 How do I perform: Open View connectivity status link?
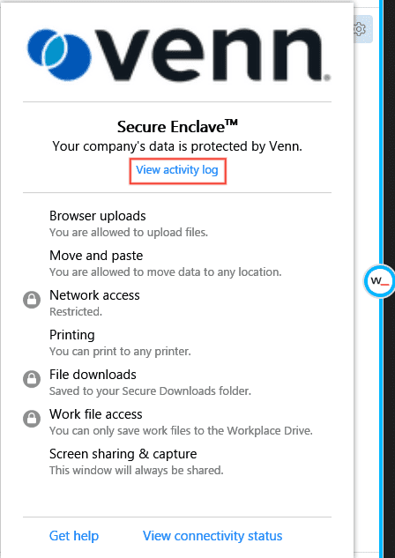[212, 536]
